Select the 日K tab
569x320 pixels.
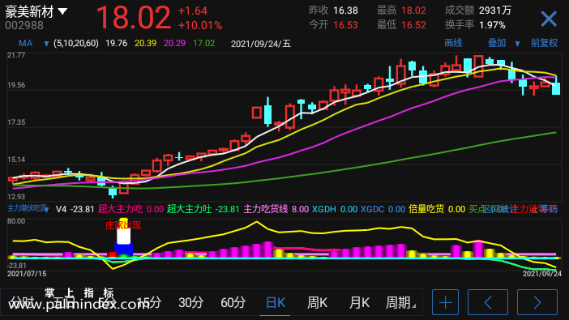[276, 302]
